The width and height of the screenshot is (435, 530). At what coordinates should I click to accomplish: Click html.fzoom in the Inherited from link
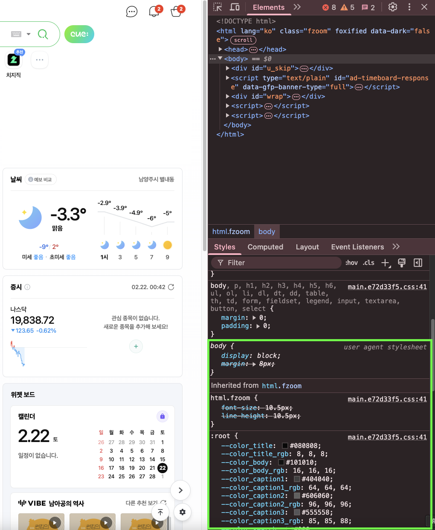click(x=281, y=386)
